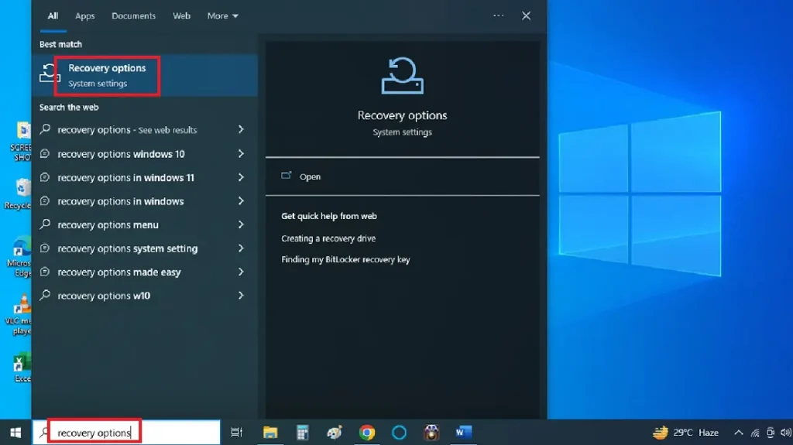793x445 pixels.
Task: Open Microsoft Word from the taskbar
Action: click(x=463, y=433)
